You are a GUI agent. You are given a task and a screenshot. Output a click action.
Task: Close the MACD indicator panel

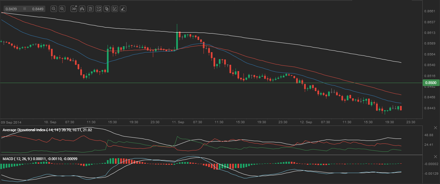[435, 156]
